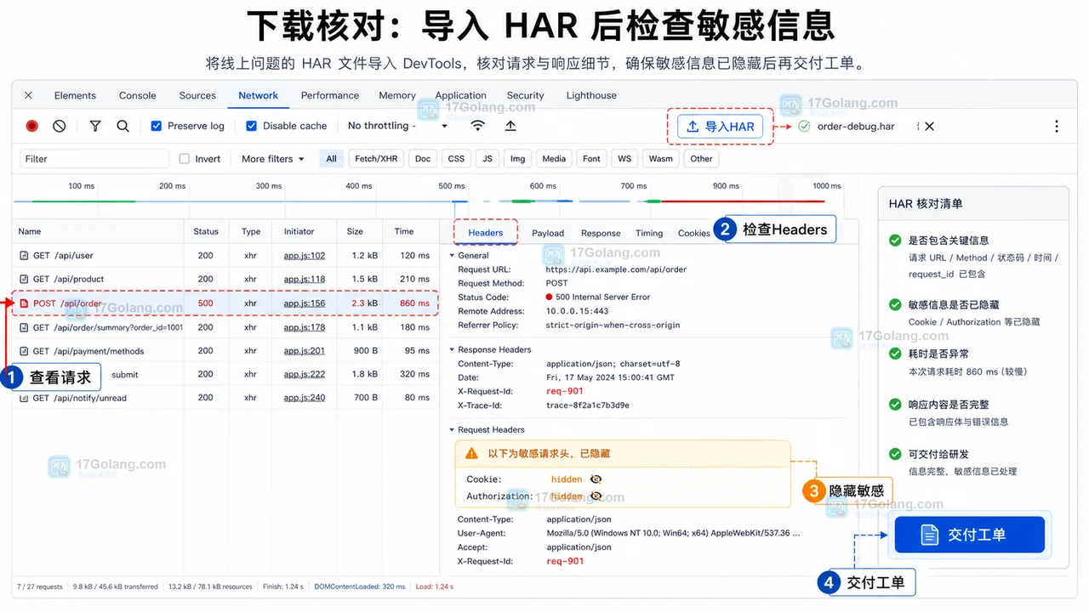Open initiator link app.js:156

click(x=305, y=303)
